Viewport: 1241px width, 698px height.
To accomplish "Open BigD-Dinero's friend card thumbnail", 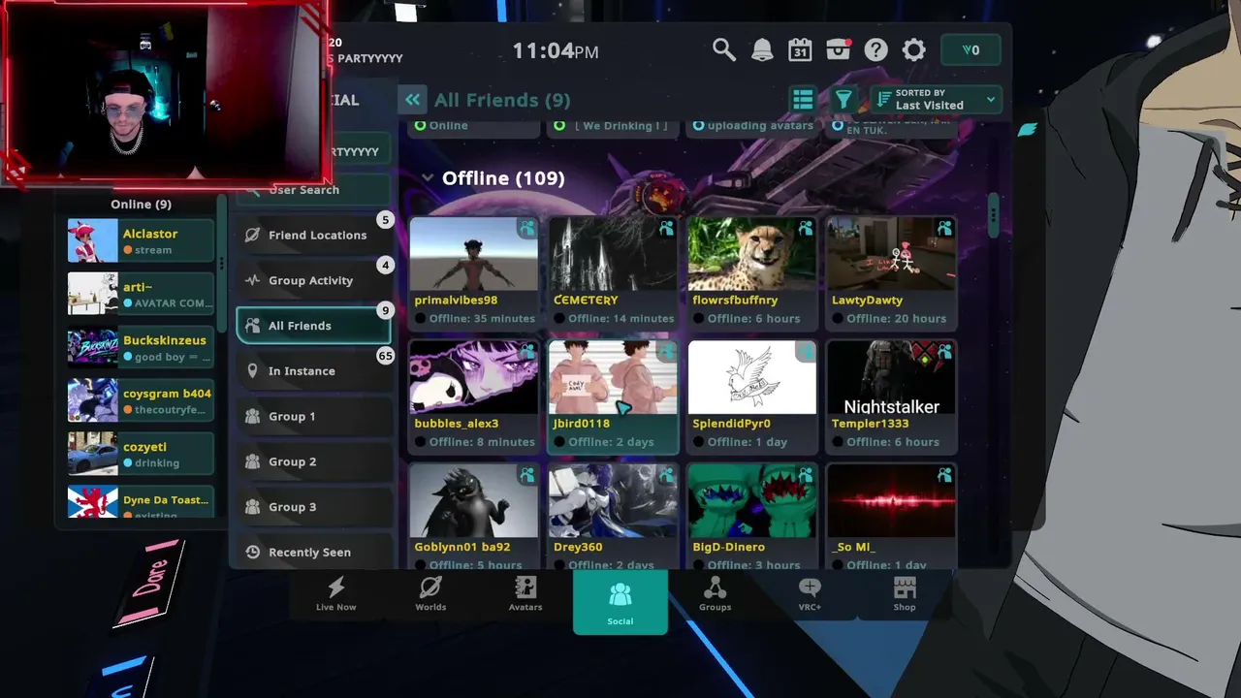I will pyautogui.click(x=752, y=500).
